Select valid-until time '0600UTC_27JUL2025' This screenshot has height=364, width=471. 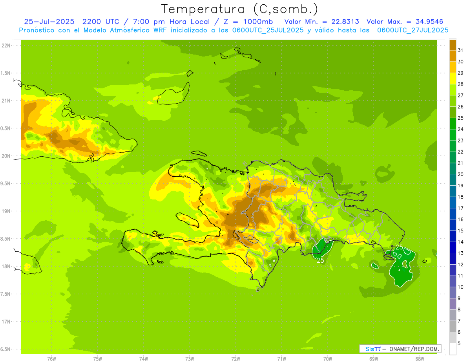coord(413,30)
